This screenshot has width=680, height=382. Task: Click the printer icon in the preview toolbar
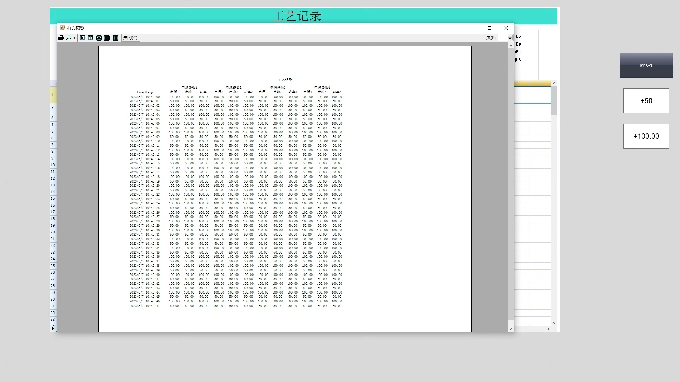point(61,38)
